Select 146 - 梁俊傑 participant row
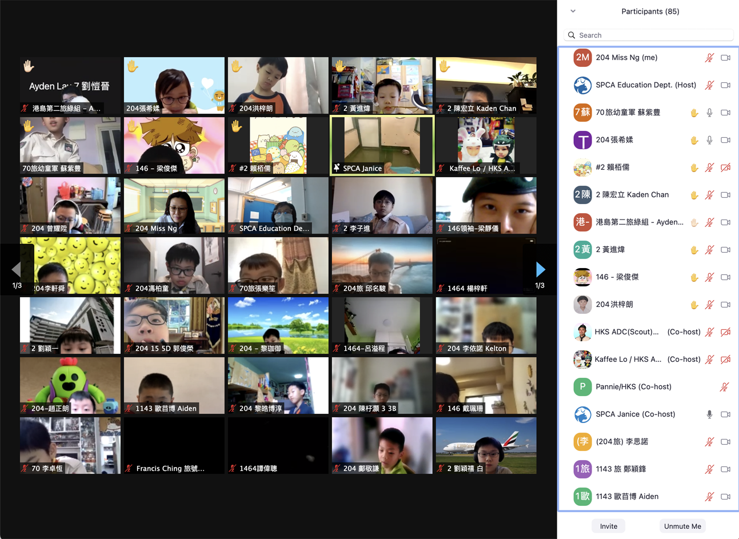 (617, 277)
